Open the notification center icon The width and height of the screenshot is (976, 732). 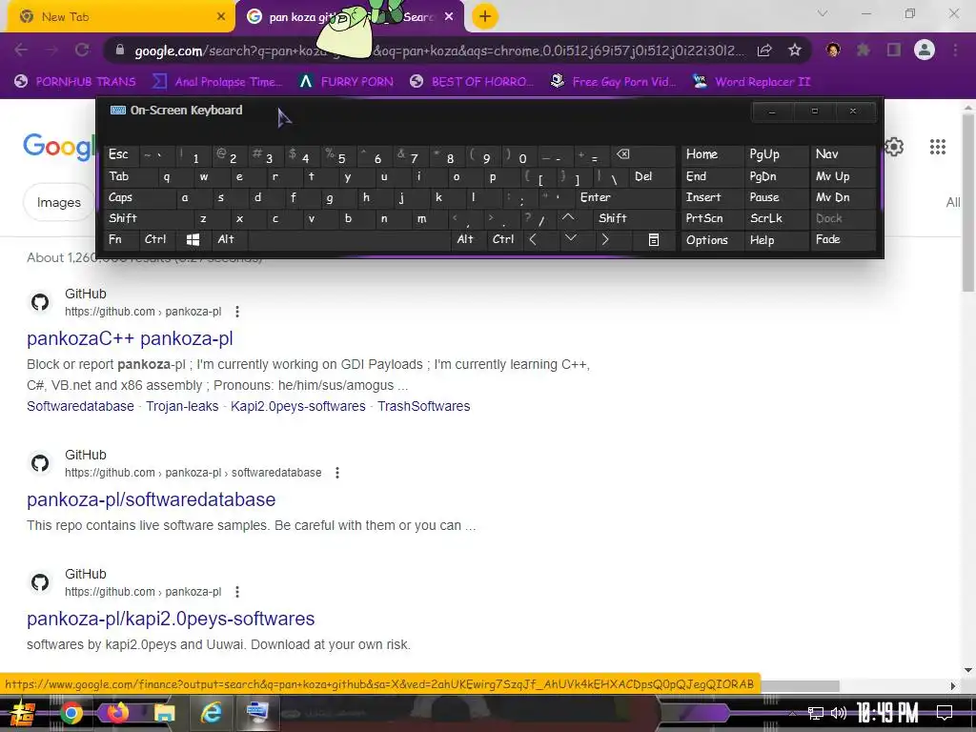(x=945, y=713)
